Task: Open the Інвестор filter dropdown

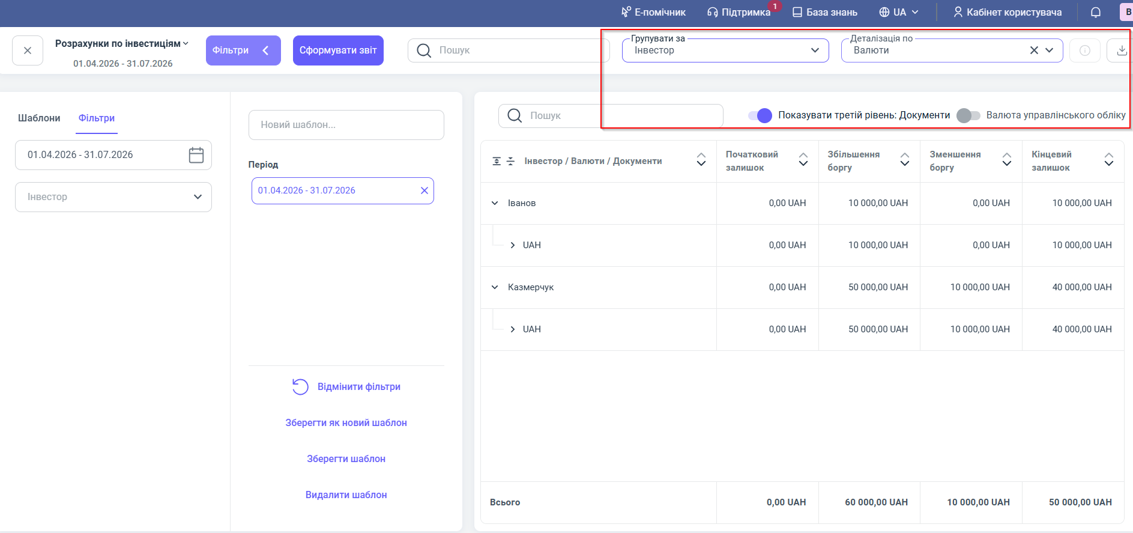Action: pyautogui.click(x=113, y=197)
